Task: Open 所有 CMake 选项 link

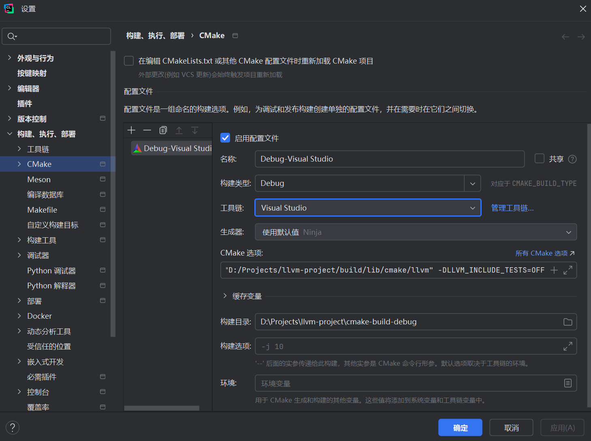Action: [545, 253]
